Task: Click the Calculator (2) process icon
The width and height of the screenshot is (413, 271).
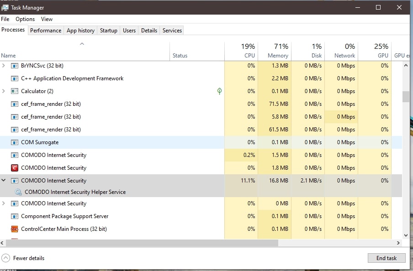Action: (x=15, y=91)
